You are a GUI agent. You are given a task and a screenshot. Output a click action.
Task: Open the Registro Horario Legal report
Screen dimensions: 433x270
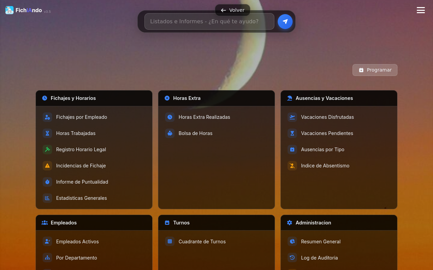94,150
